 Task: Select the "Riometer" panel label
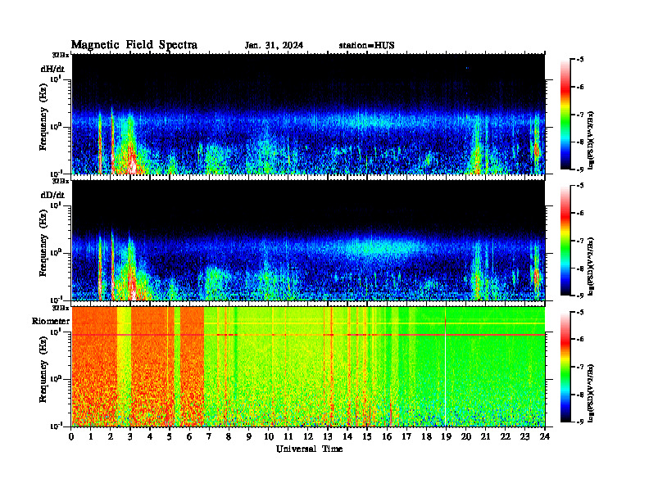[x=51, y=321]
